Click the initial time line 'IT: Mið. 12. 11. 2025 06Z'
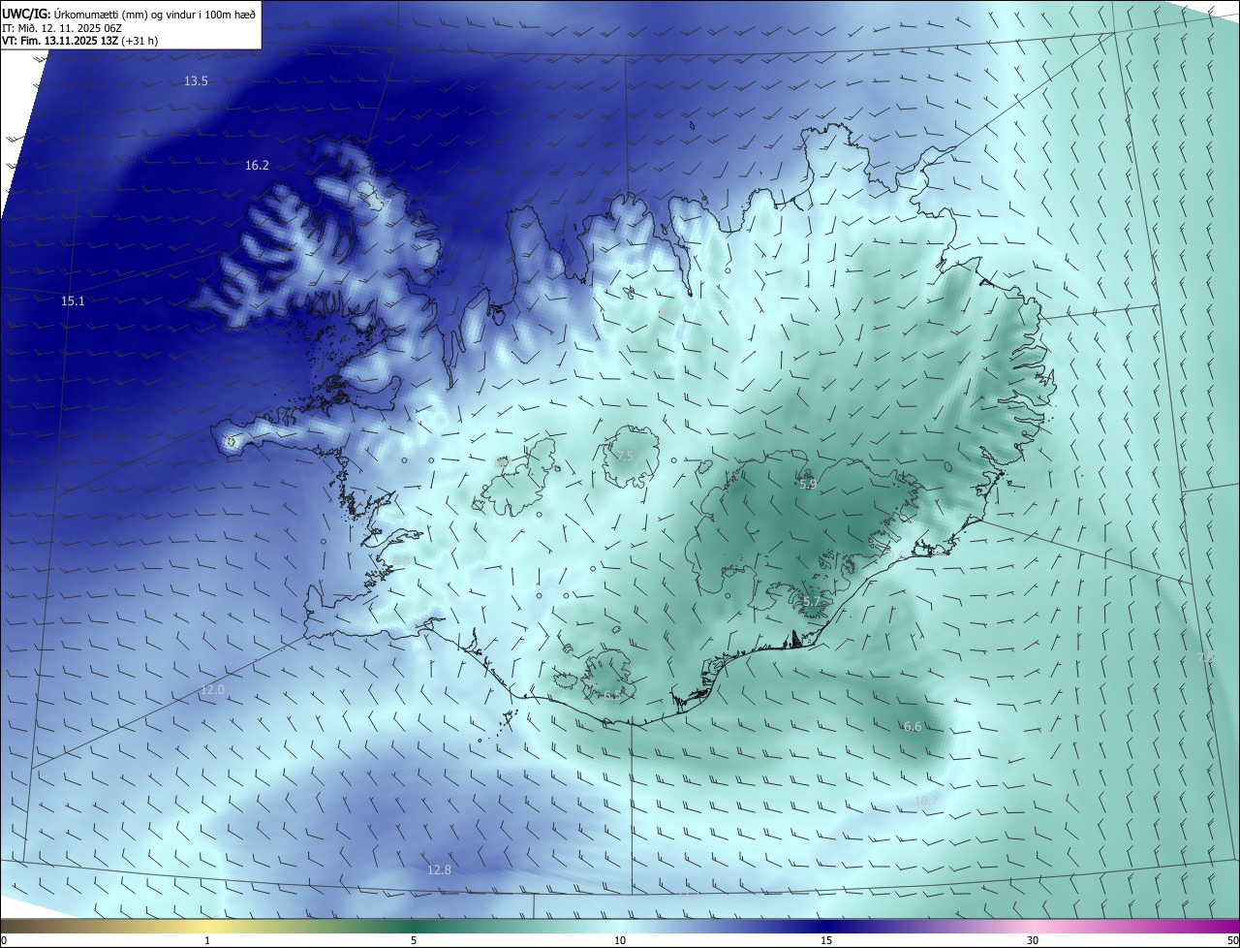Screen dimensions: 1240x948 [x=64, y=27]
